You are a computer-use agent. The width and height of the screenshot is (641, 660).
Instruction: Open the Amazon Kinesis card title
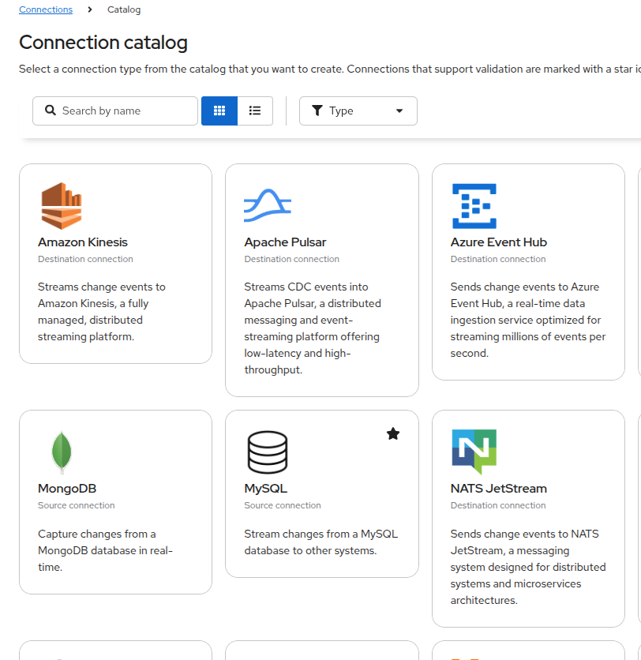(83, 242)
